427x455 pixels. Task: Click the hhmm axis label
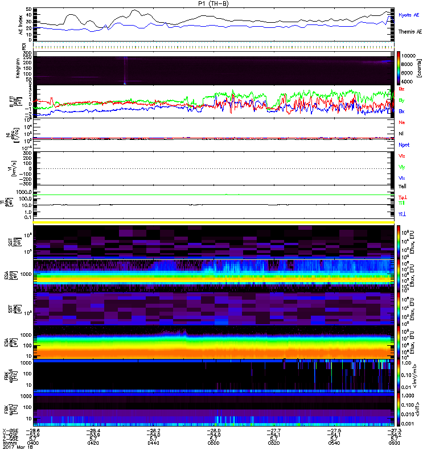pos(9,443)
